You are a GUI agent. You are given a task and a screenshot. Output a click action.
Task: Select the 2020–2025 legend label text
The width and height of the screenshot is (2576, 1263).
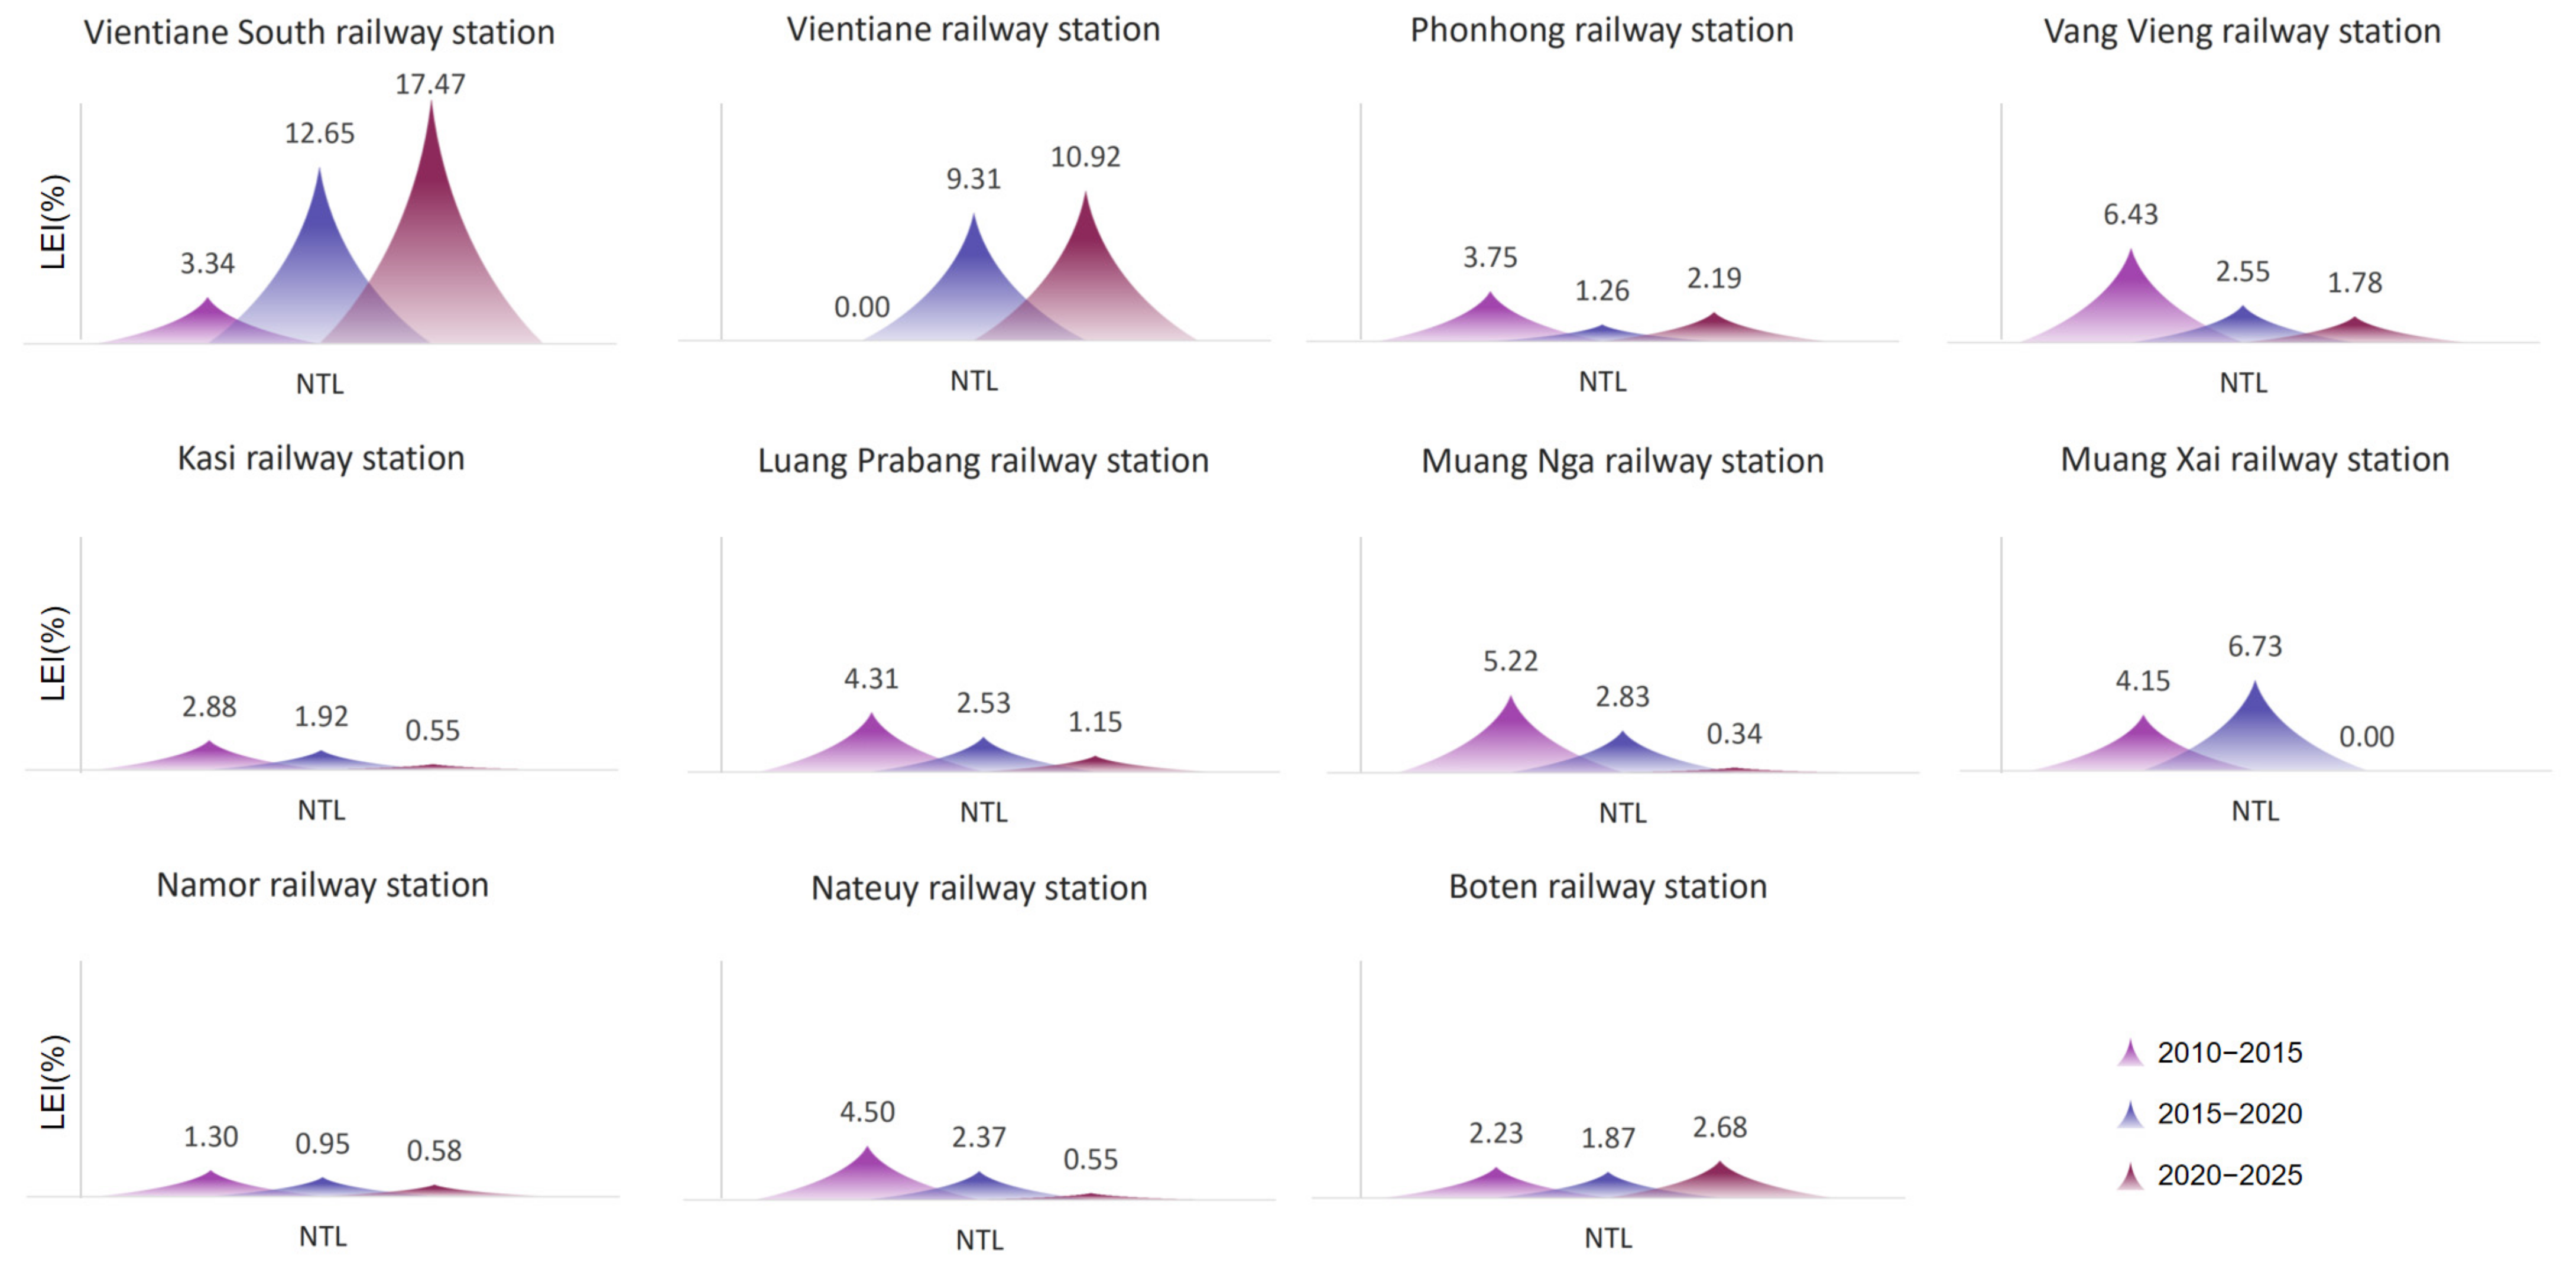tap(2229, 1175)
